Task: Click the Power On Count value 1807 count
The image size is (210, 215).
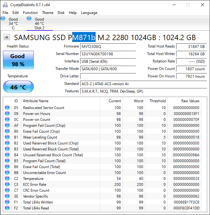Action: pos(191,69)
